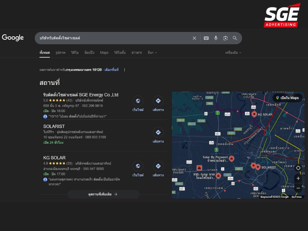This screenshot has height=231, width=308.
Task: Select the XML-Solar map pin
Action: [218, 176]
